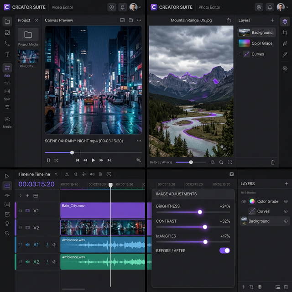Rewind the preview playback
The width and height of the screenshot is (292, 292).
(x=85, y=160)
